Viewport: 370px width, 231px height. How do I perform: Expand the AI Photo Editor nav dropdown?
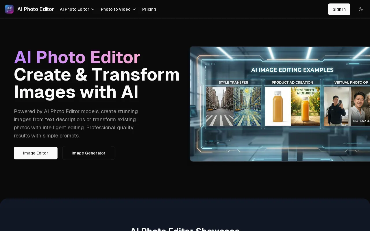coord(77,9)
